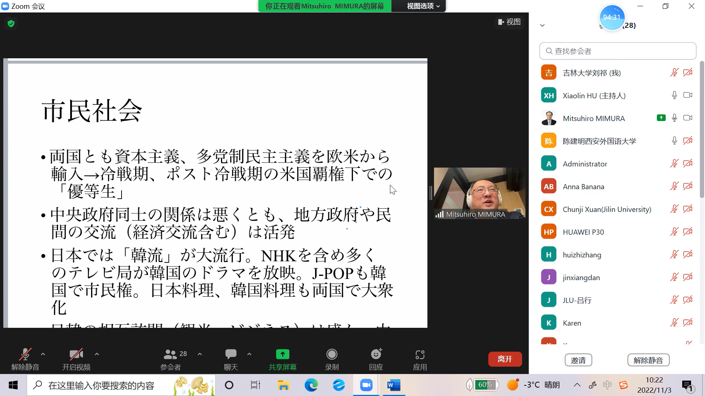
Task: Turn on camera with 开启视频
Action: pos(76,355)
